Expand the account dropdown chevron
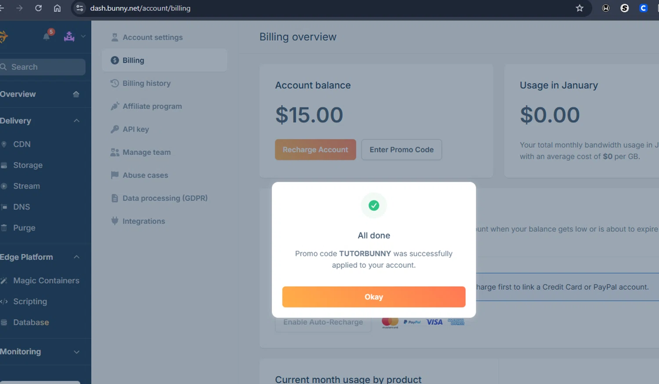 (83, 36)
